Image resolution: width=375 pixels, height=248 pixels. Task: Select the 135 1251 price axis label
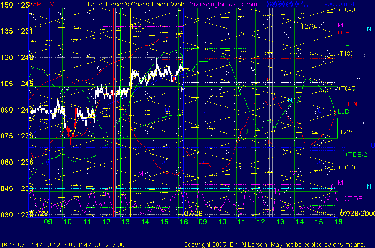17,31
